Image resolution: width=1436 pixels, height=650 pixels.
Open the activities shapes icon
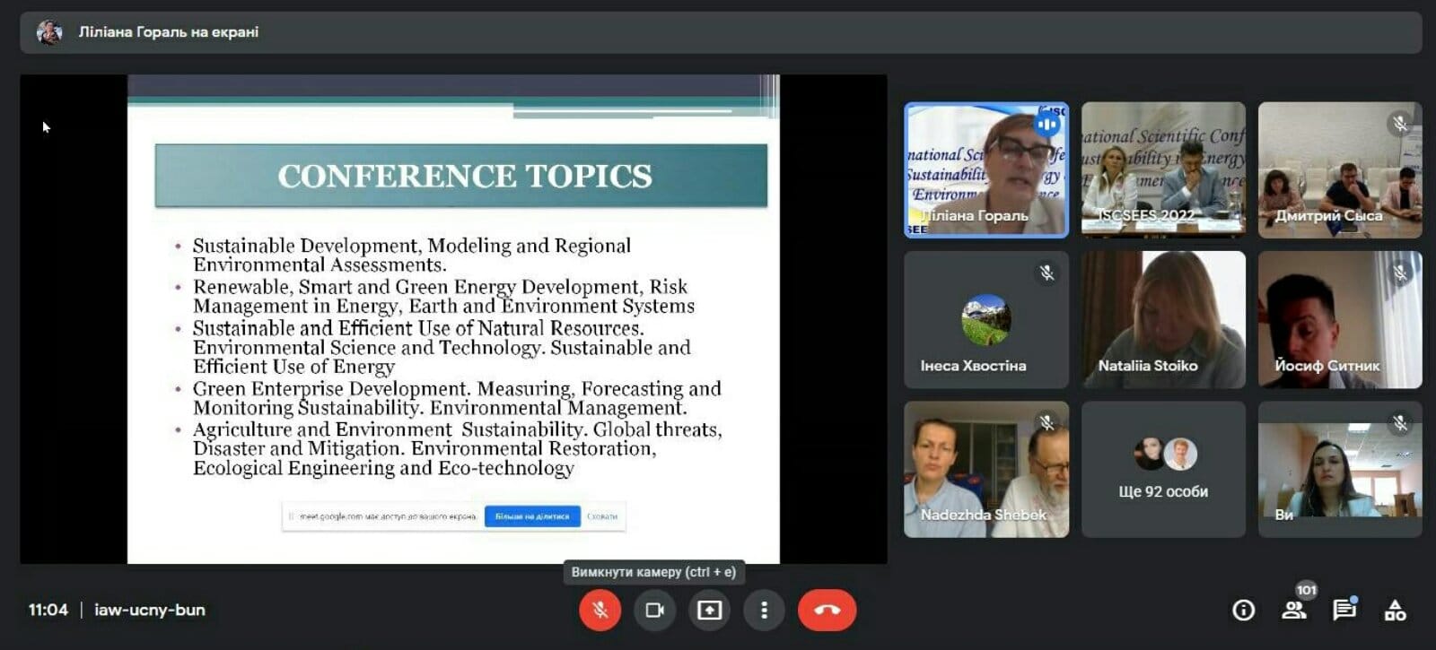[1395, 611]
